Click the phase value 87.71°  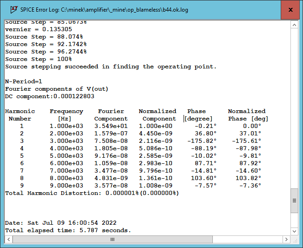click(205, 163)
